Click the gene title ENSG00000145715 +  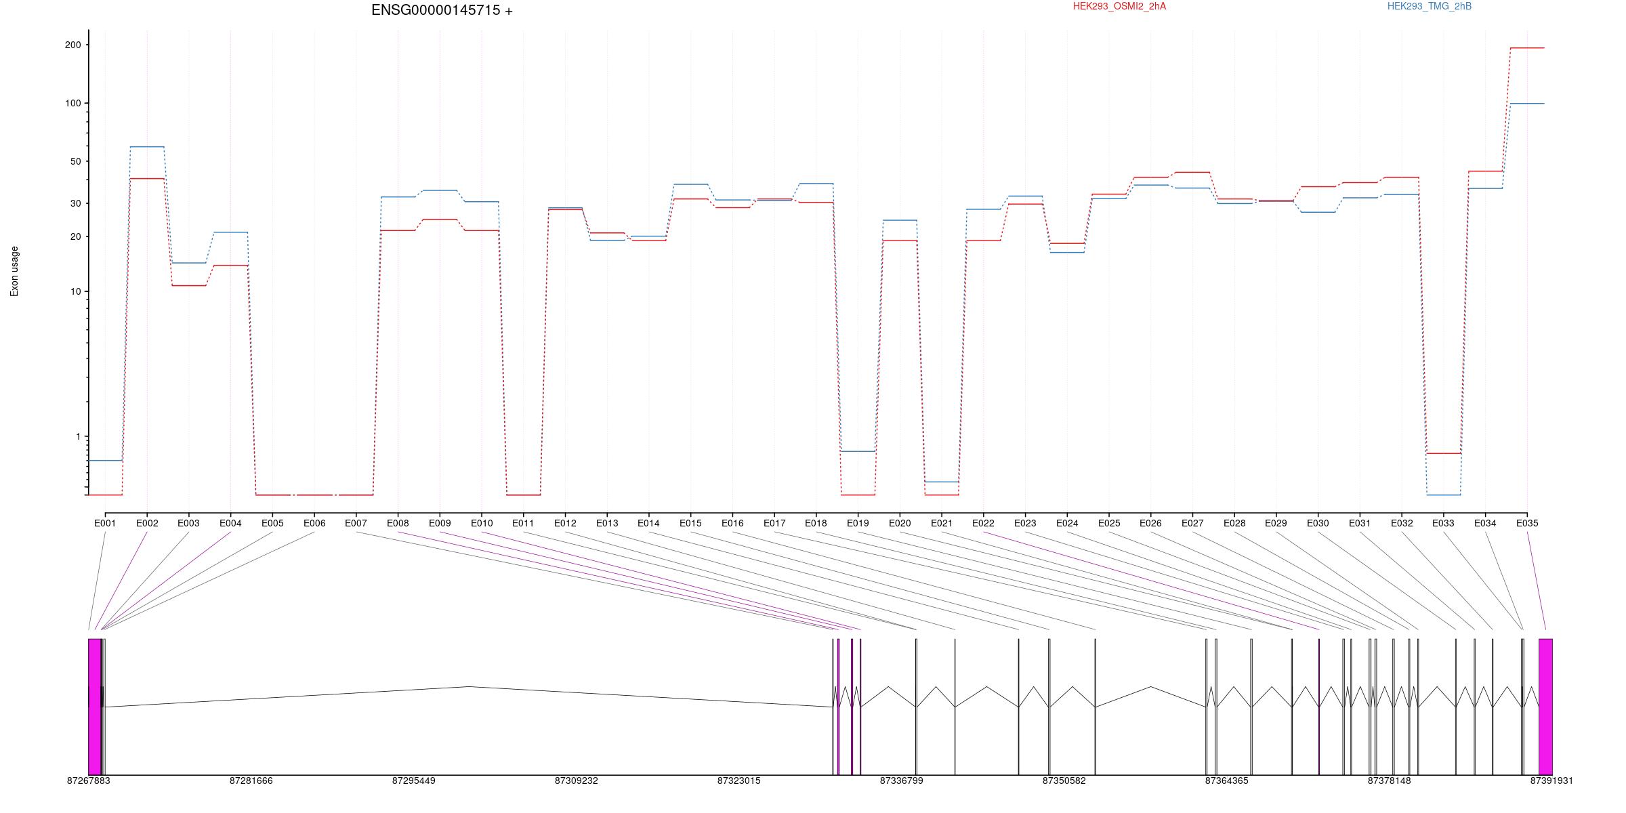click(442, 10)
